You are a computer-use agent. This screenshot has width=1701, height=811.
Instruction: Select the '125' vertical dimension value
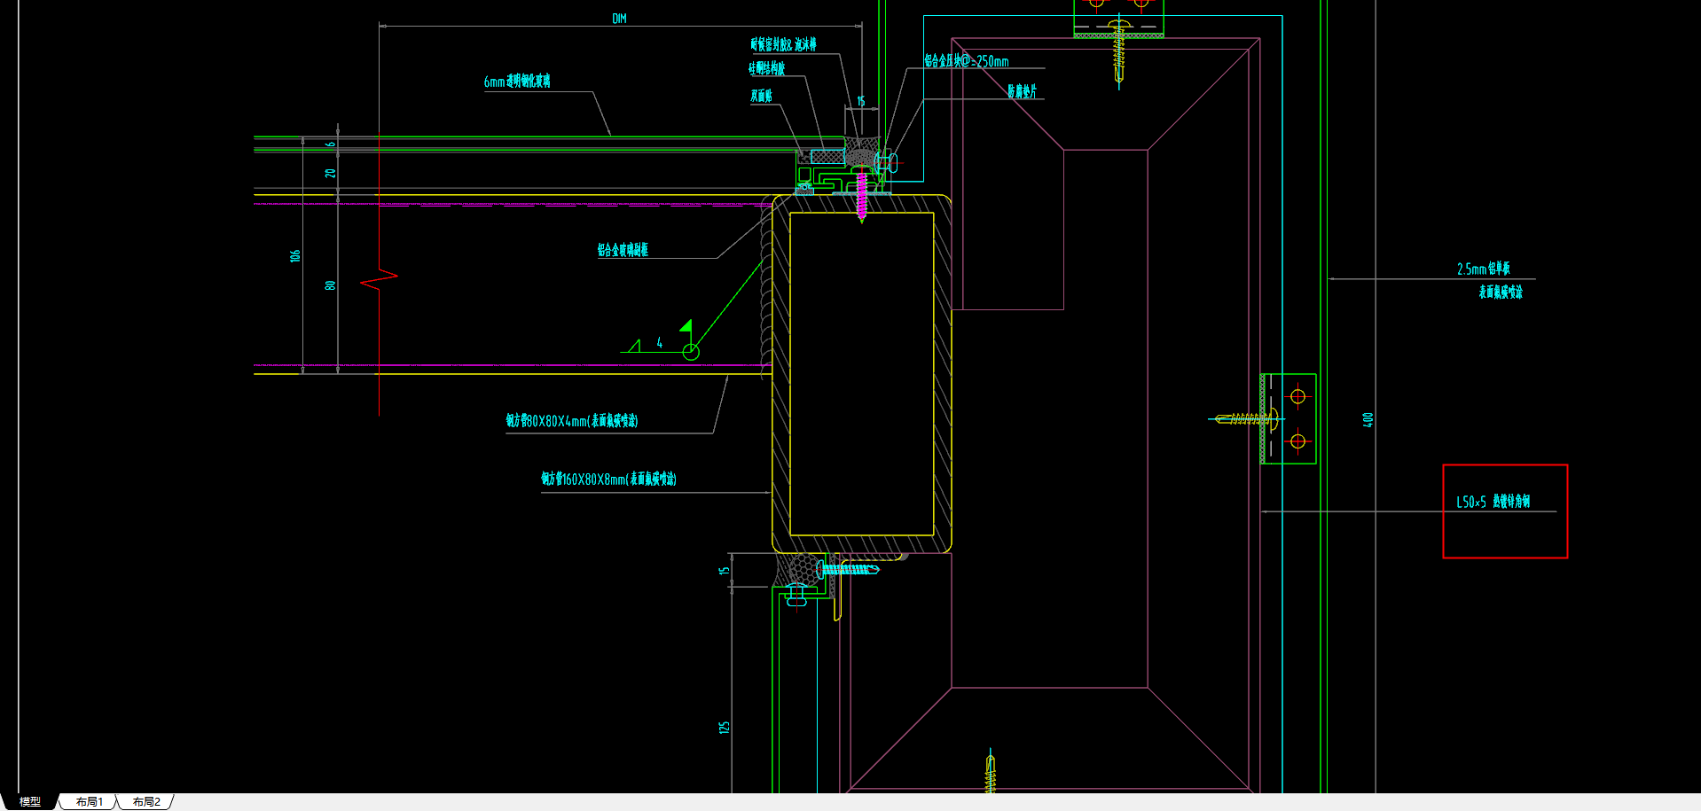point(724,727)
